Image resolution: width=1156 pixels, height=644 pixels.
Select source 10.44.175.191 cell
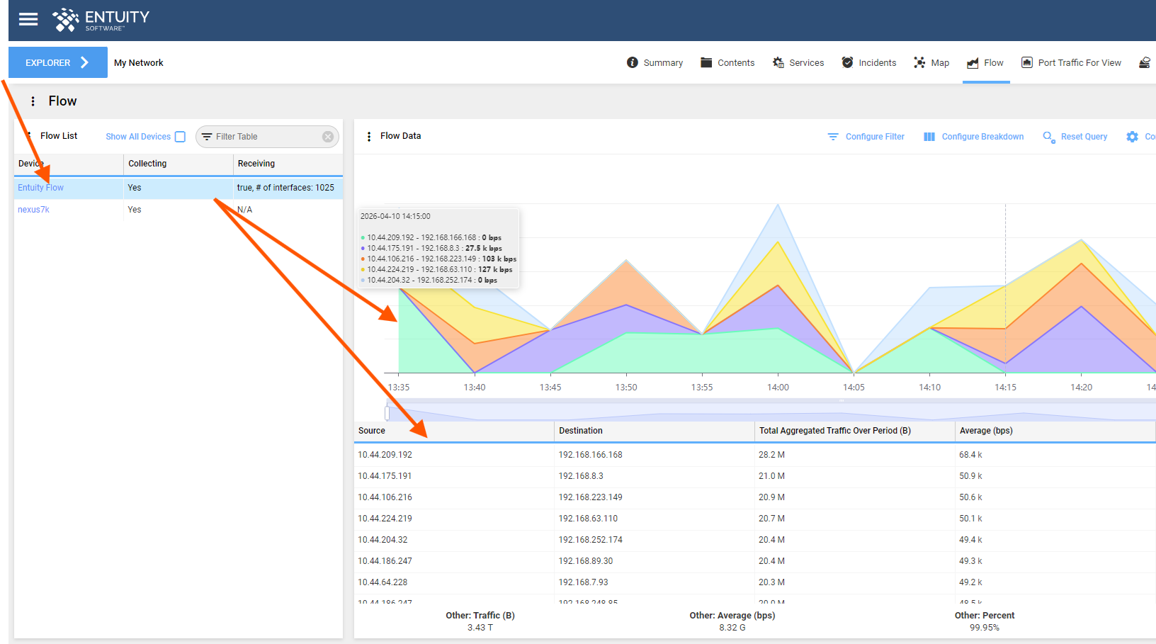coord(454,476)
